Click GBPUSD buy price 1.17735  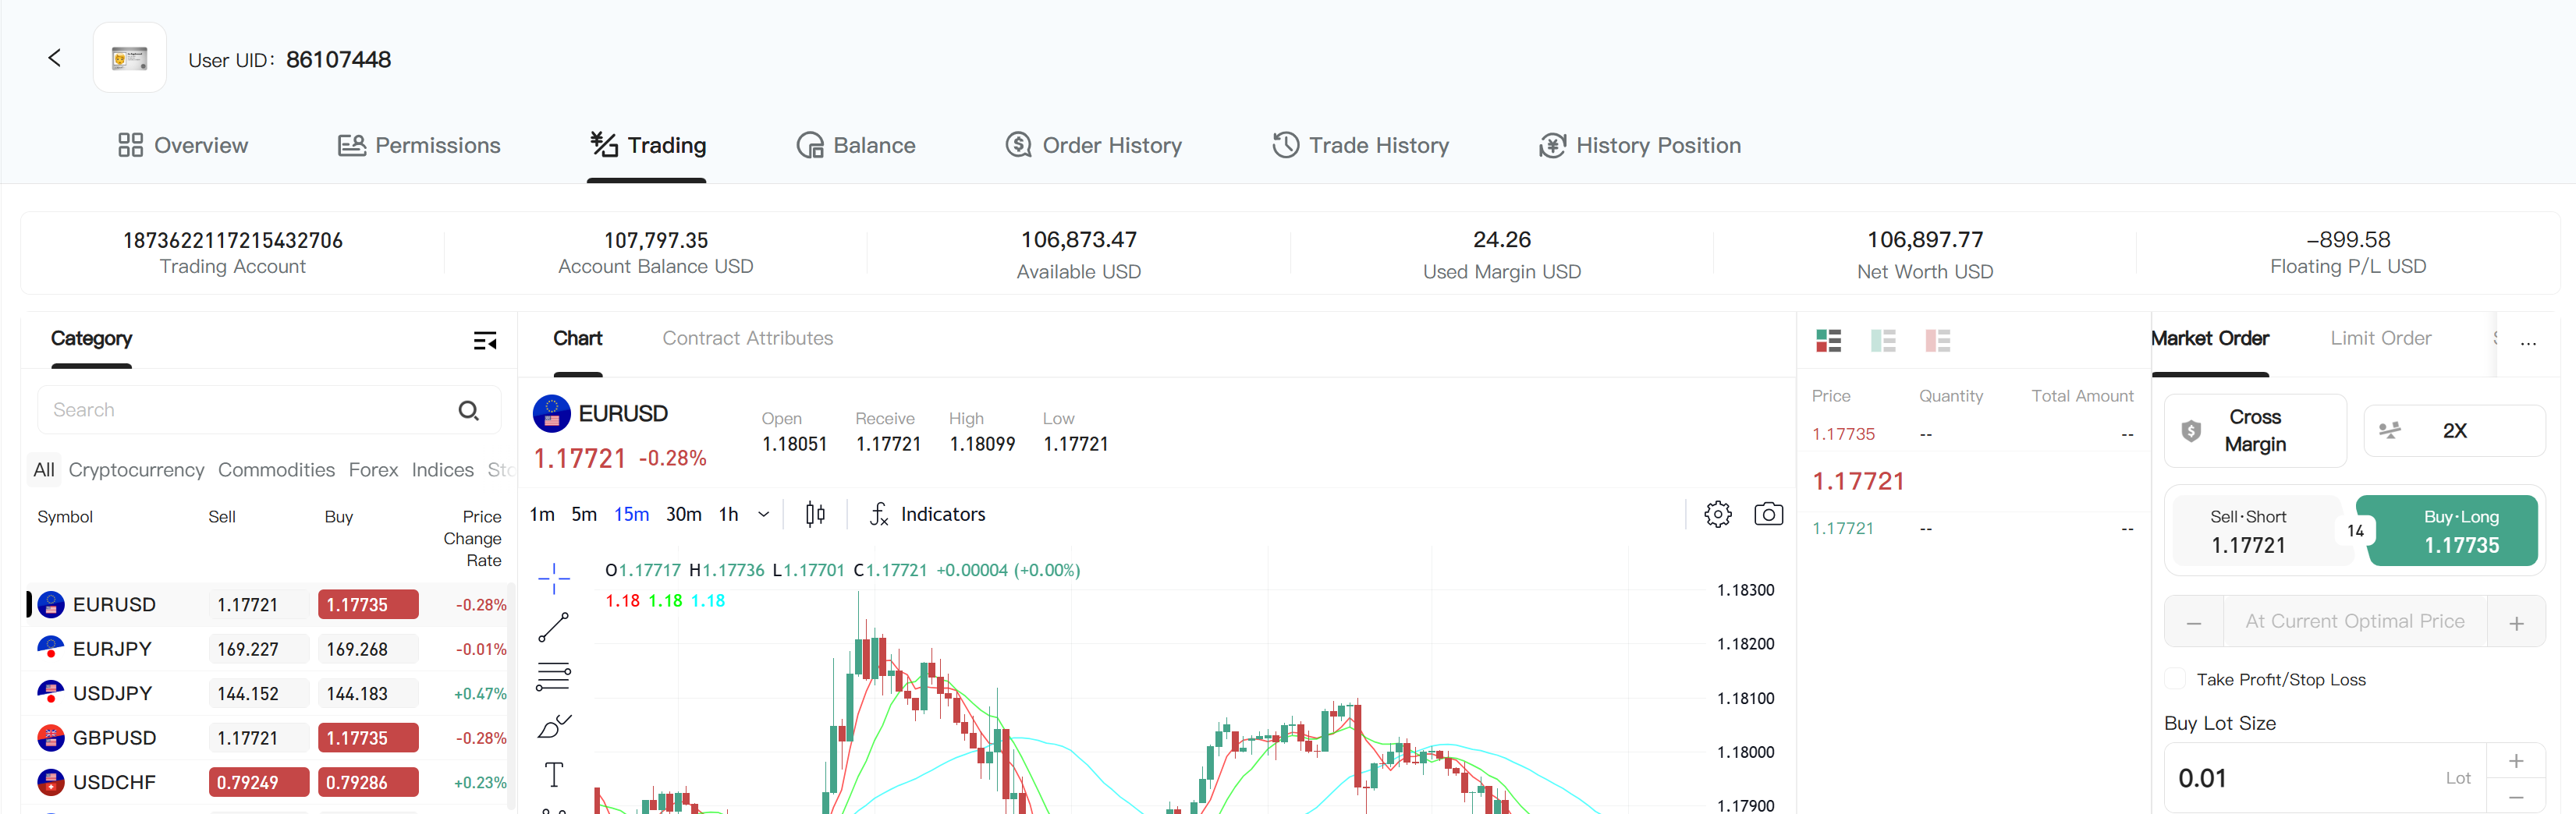(x=368, y=737)
